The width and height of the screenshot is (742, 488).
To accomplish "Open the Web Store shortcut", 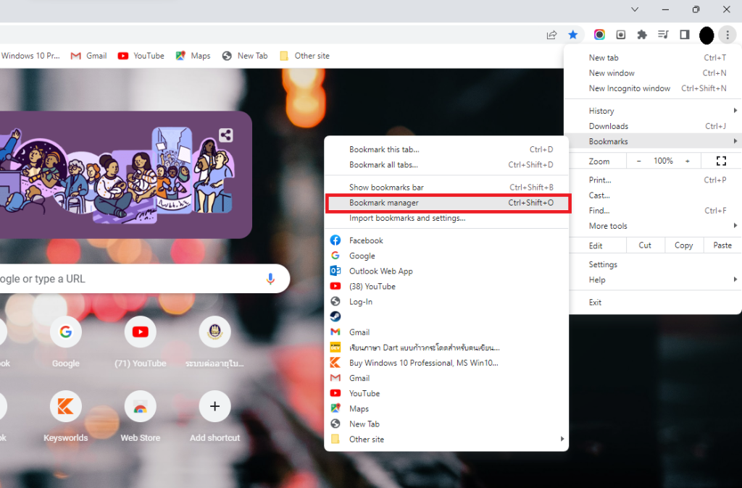I will coord(140,406).
